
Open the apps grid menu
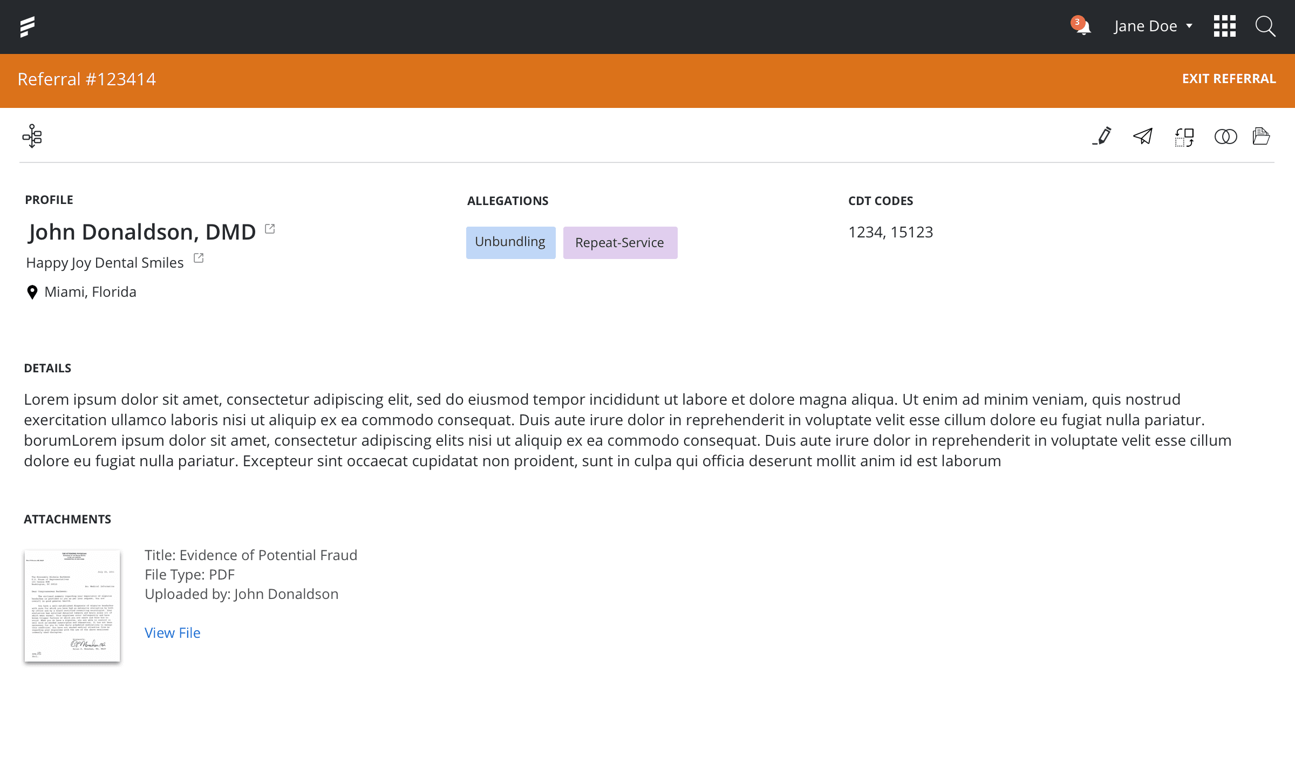[x=1224, y=26]
